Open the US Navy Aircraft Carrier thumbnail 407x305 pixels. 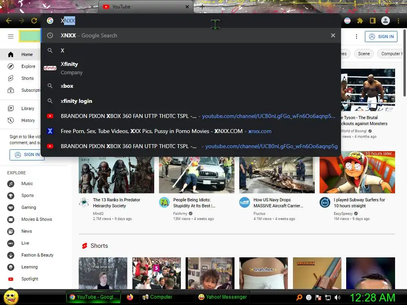click(x=277, y=174)
